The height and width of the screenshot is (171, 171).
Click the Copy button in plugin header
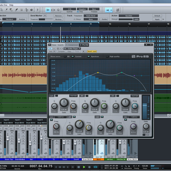69,51
